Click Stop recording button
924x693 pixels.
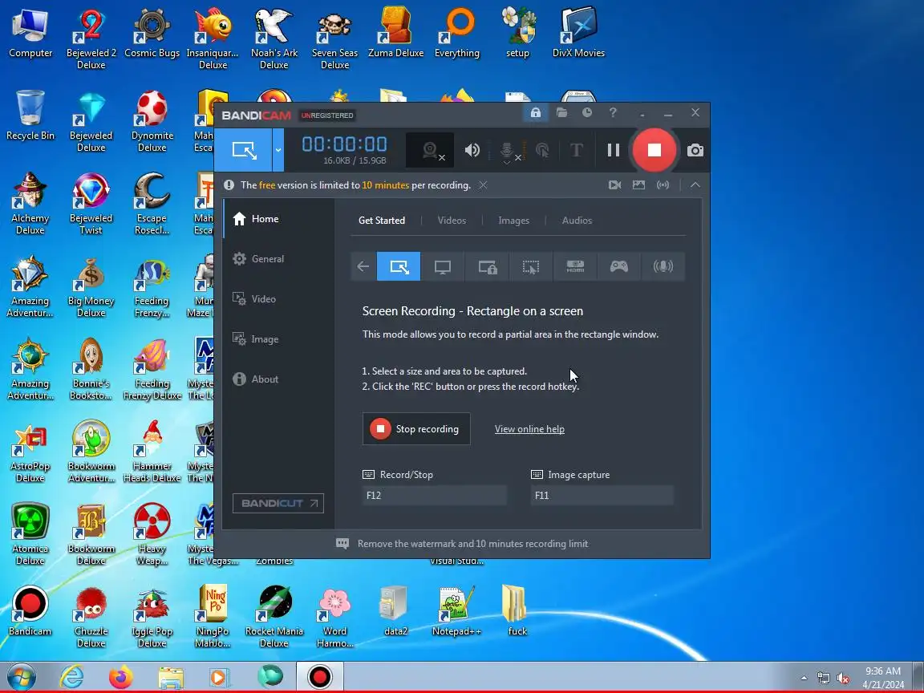click(x=416, y=429)
